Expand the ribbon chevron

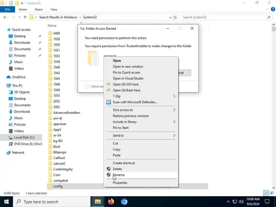[267, 9]
